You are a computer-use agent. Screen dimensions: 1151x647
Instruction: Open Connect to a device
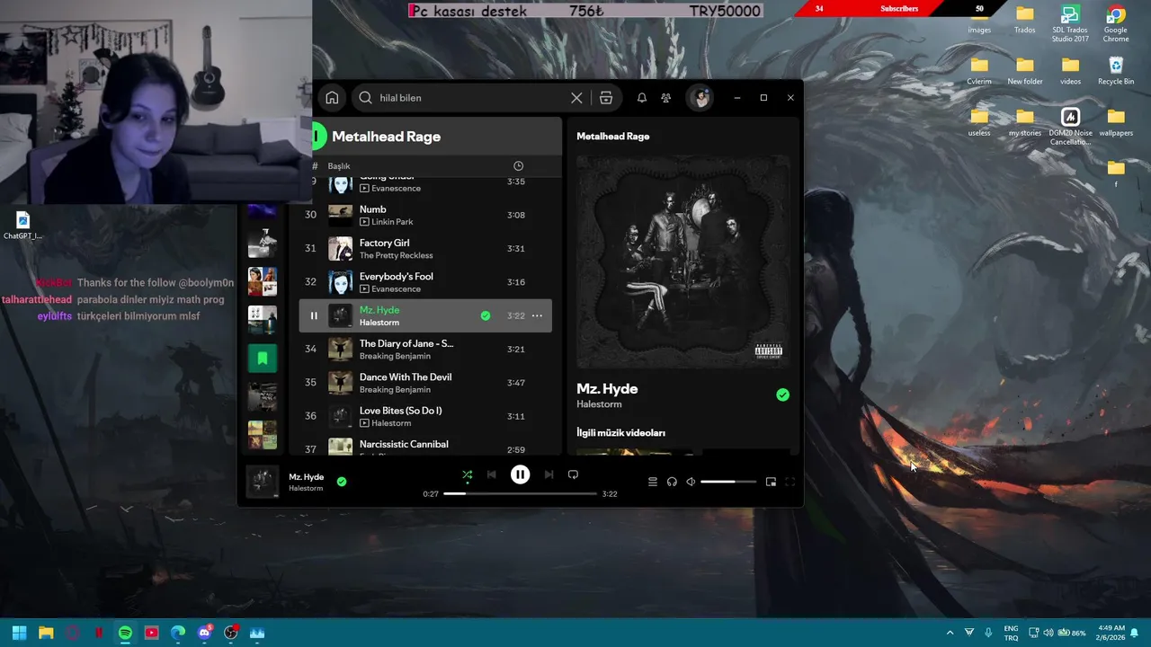click(x=672, y=482)
